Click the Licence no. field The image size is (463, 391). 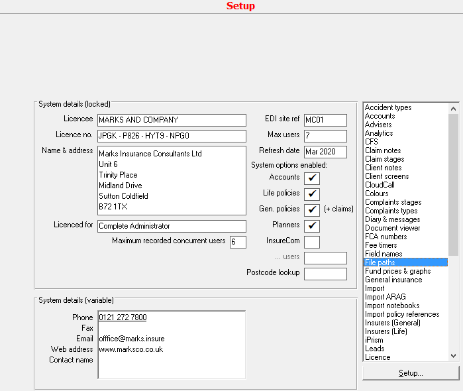point(172,136)
